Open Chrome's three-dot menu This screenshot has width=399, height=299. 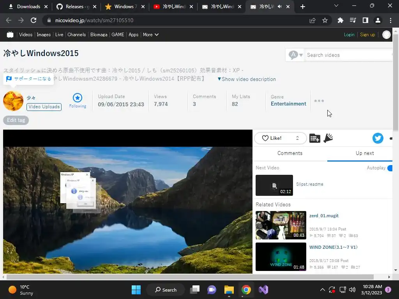390,20
